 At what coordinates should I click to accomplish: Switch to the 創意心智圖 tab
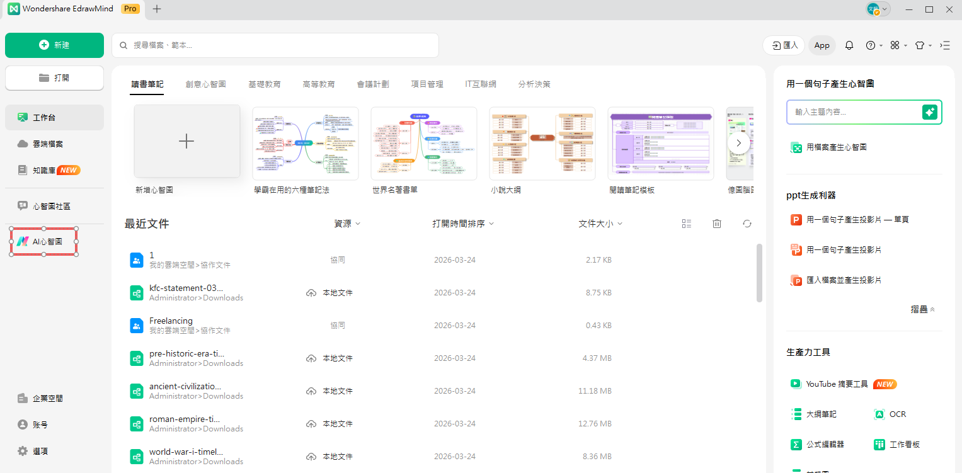coord(206,83)
